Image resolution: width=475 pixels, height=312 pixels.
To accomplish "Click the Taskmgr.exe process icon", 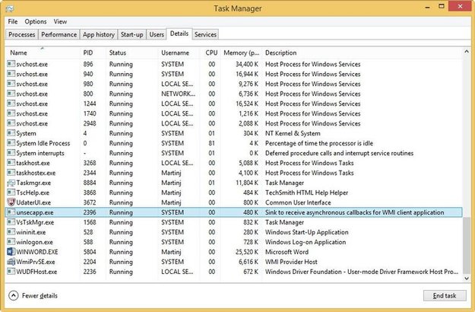I will [11, 183].
